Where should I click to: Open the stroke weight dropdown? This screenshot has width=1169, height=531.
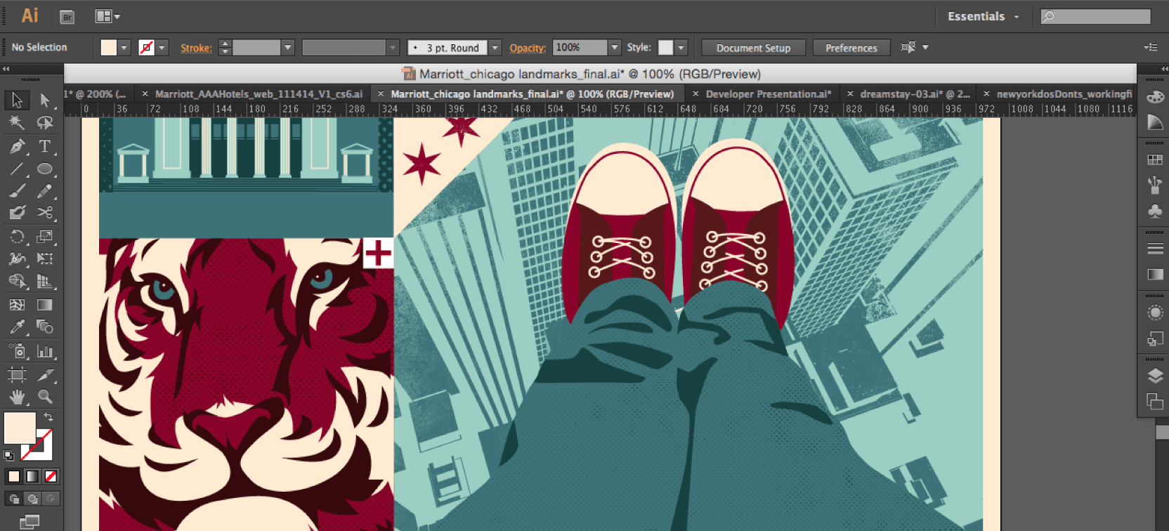[x=287, y=48]
